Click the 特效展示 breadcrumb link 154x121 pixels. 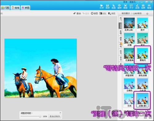tap(126, 13)
